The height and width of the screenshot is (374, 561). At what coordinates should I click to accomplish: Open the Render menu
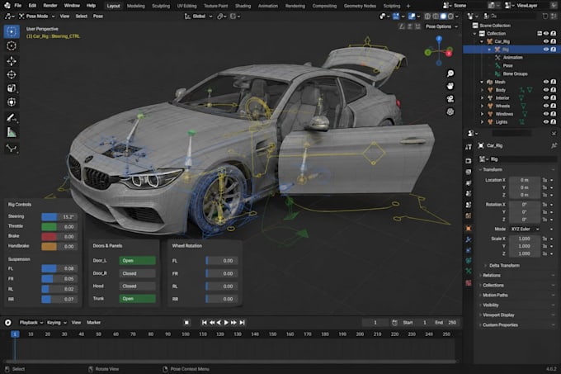click(50, 6)
